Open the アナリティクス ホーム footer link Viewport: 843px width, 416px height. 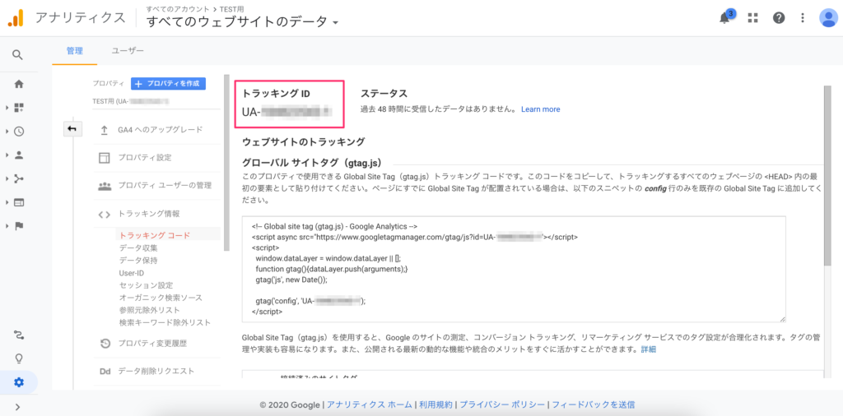tap(370, 404)
